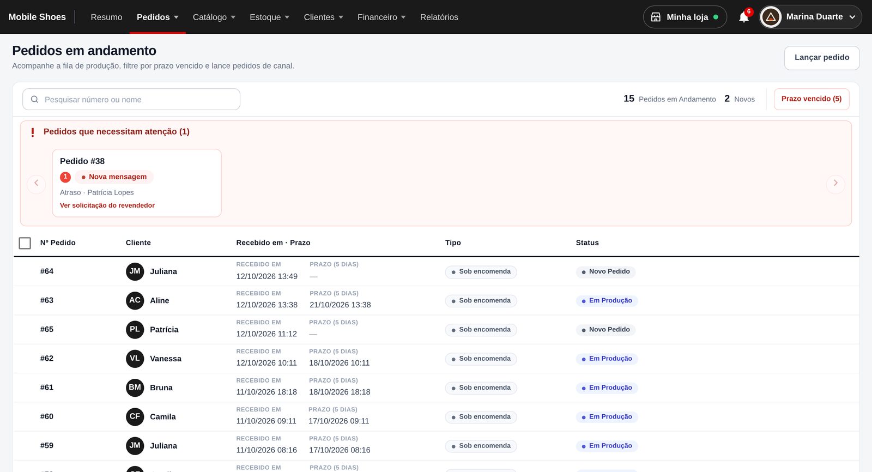Click the VL avatar for Vanessa
This screenshot has height=472, width=872.
[x=135, y=359]
